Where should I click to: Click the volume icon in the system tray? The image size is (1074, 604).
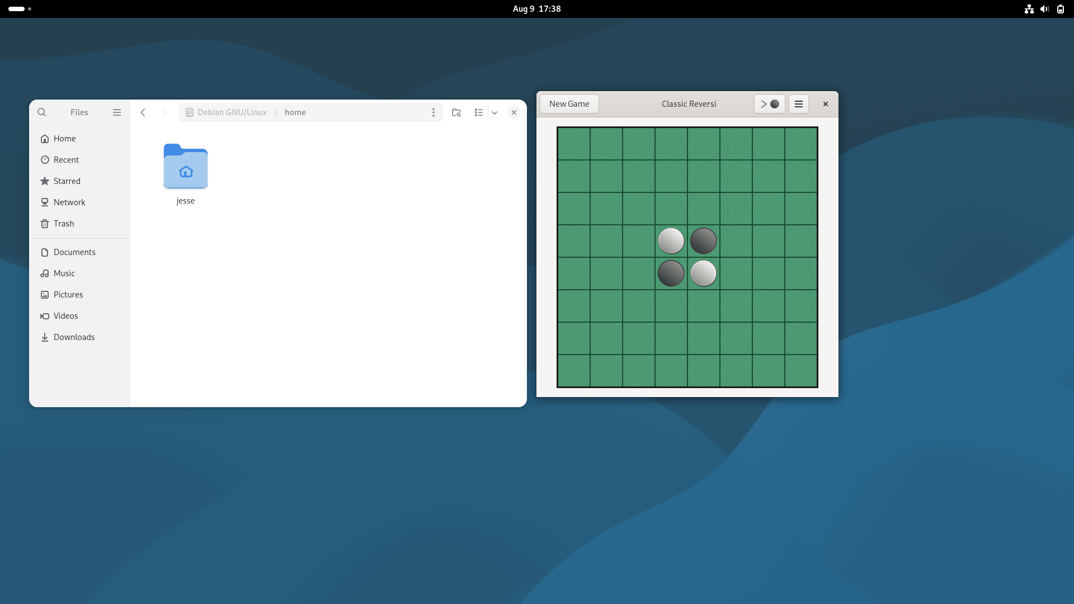[1044, 9]
